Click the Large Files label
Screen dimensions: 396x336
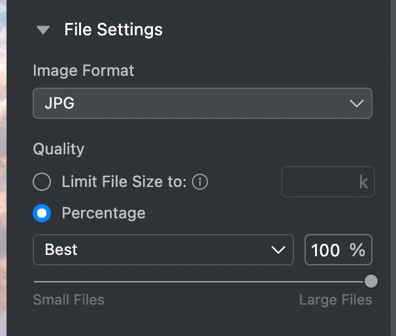pyautogui.click(x=335, y=300)
